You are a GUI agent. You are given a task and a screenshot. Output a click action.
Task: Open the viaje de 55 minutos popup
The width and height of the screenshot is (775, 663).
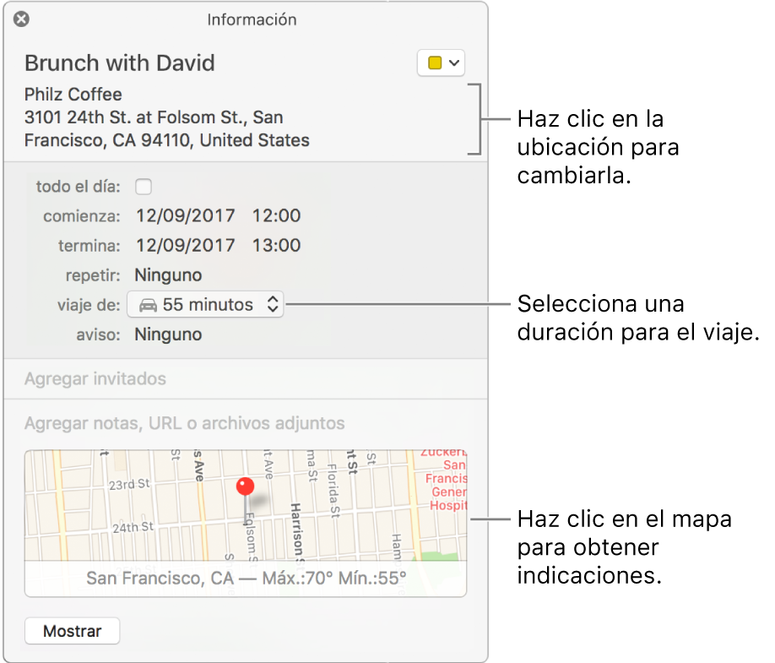click(205, 305)
